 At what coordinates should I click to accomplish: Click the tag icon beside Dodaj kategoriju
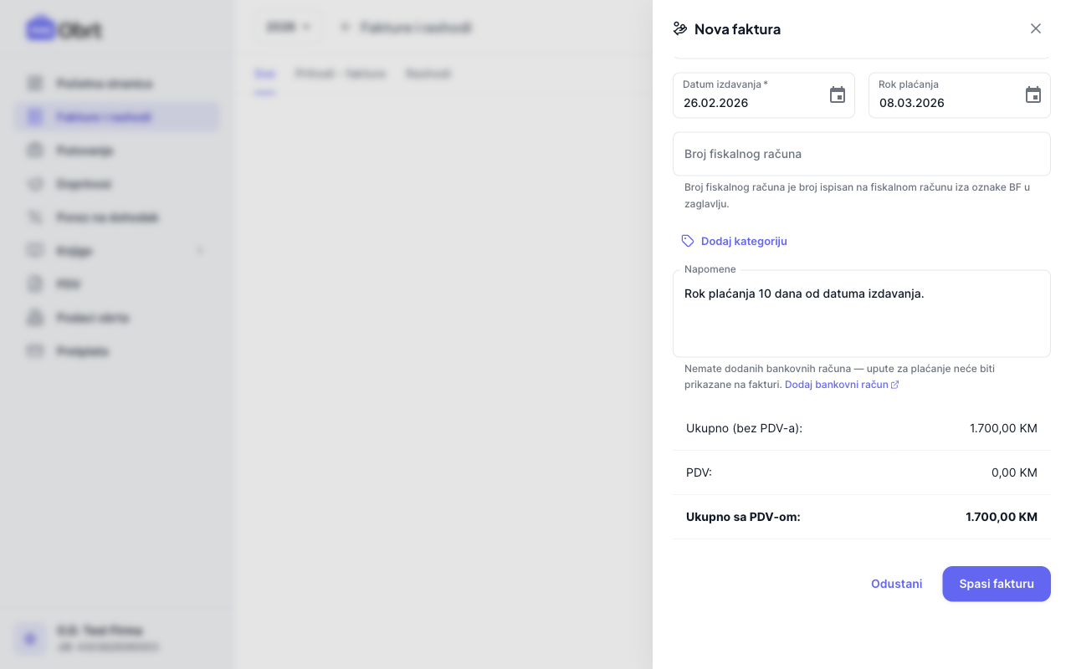(688, 241)
